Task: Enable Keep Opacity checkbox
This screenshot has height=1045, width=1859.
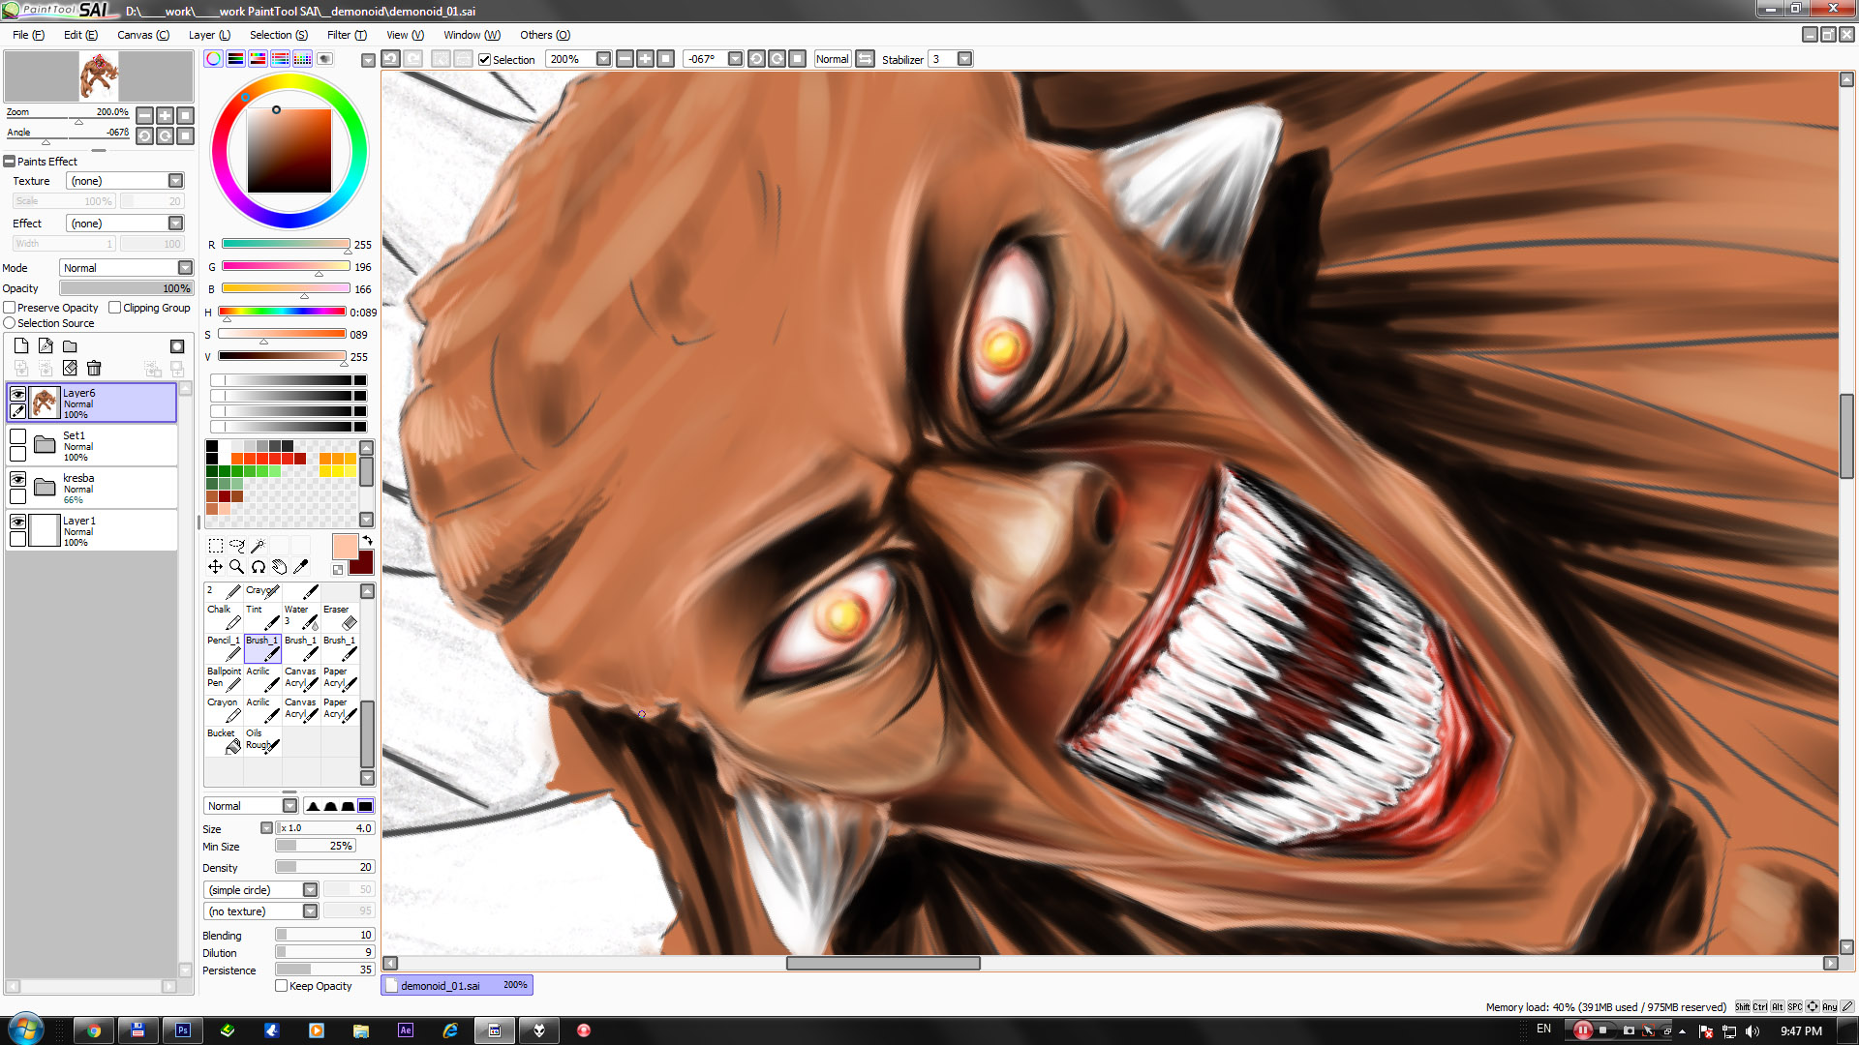Action: point(282,986)
